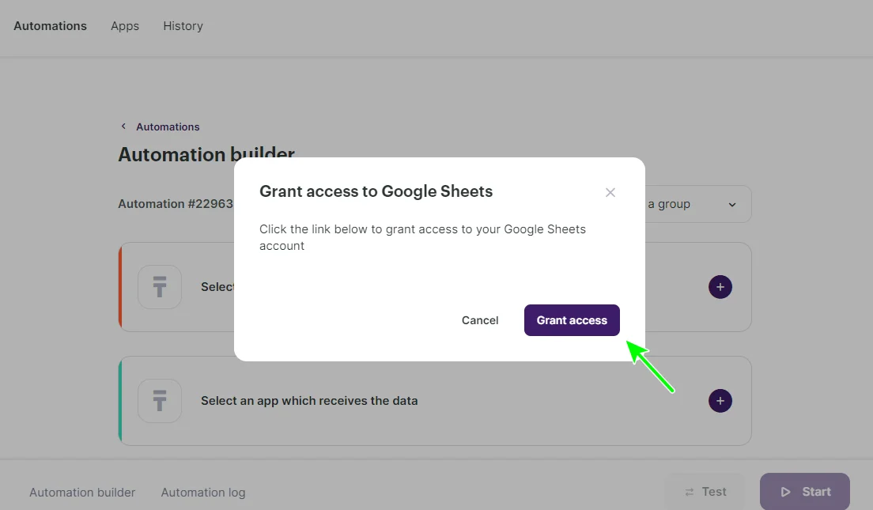The image size is (873, 510).
Task: Click the plus icon next to the receiving app
Action: [x=720, y=401]
